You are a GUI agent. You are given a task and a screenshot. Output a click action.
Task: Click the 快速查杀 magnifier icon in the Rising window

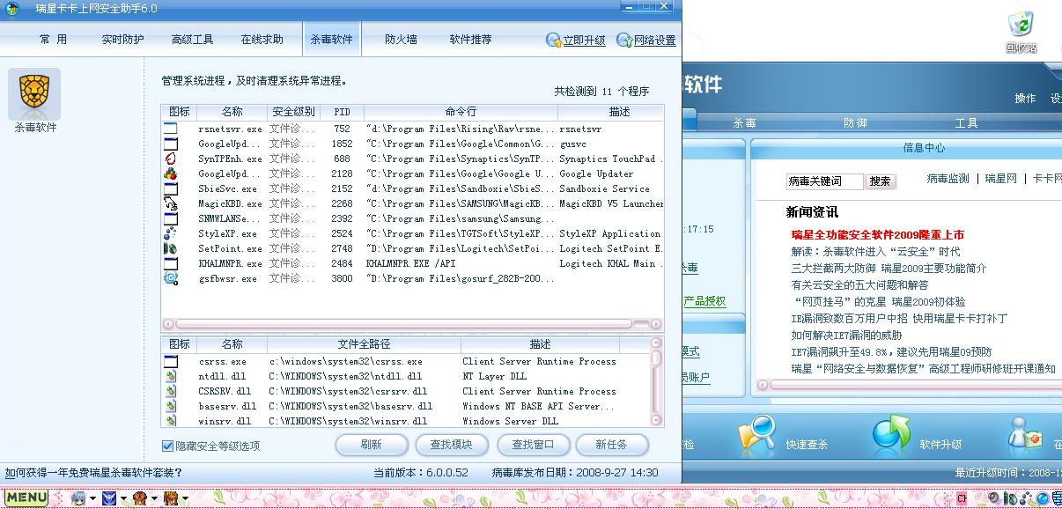[757, 433]
